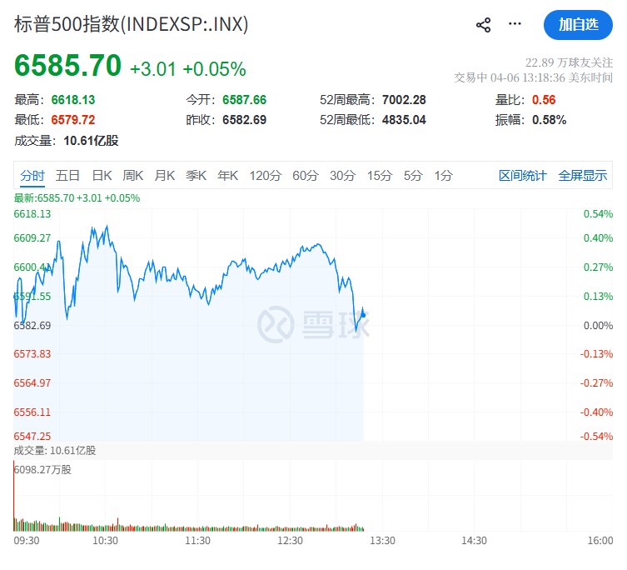Image resolution: width=627 pixels, height=570 pixels.
Task: Open the 5分 interval tab
Action: point(413,176)
